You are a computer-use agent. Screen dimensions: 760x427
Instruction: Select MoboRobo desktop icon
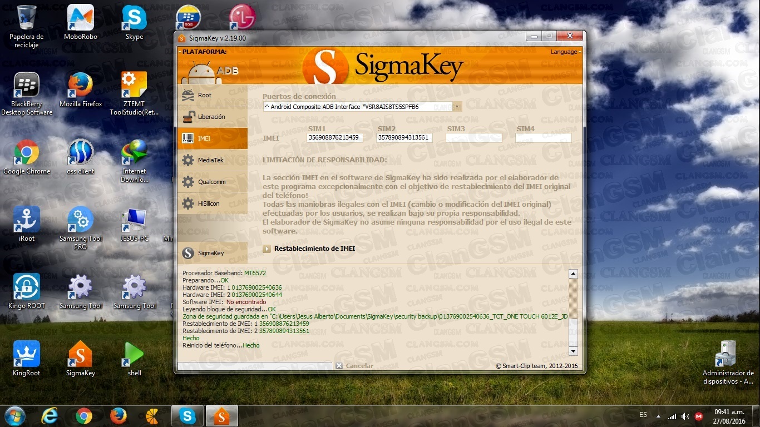81,23
